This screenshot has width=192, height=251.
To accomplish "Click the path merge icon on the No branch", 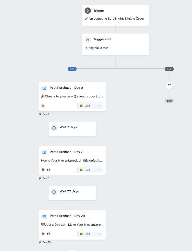I will tap(169, 85).
